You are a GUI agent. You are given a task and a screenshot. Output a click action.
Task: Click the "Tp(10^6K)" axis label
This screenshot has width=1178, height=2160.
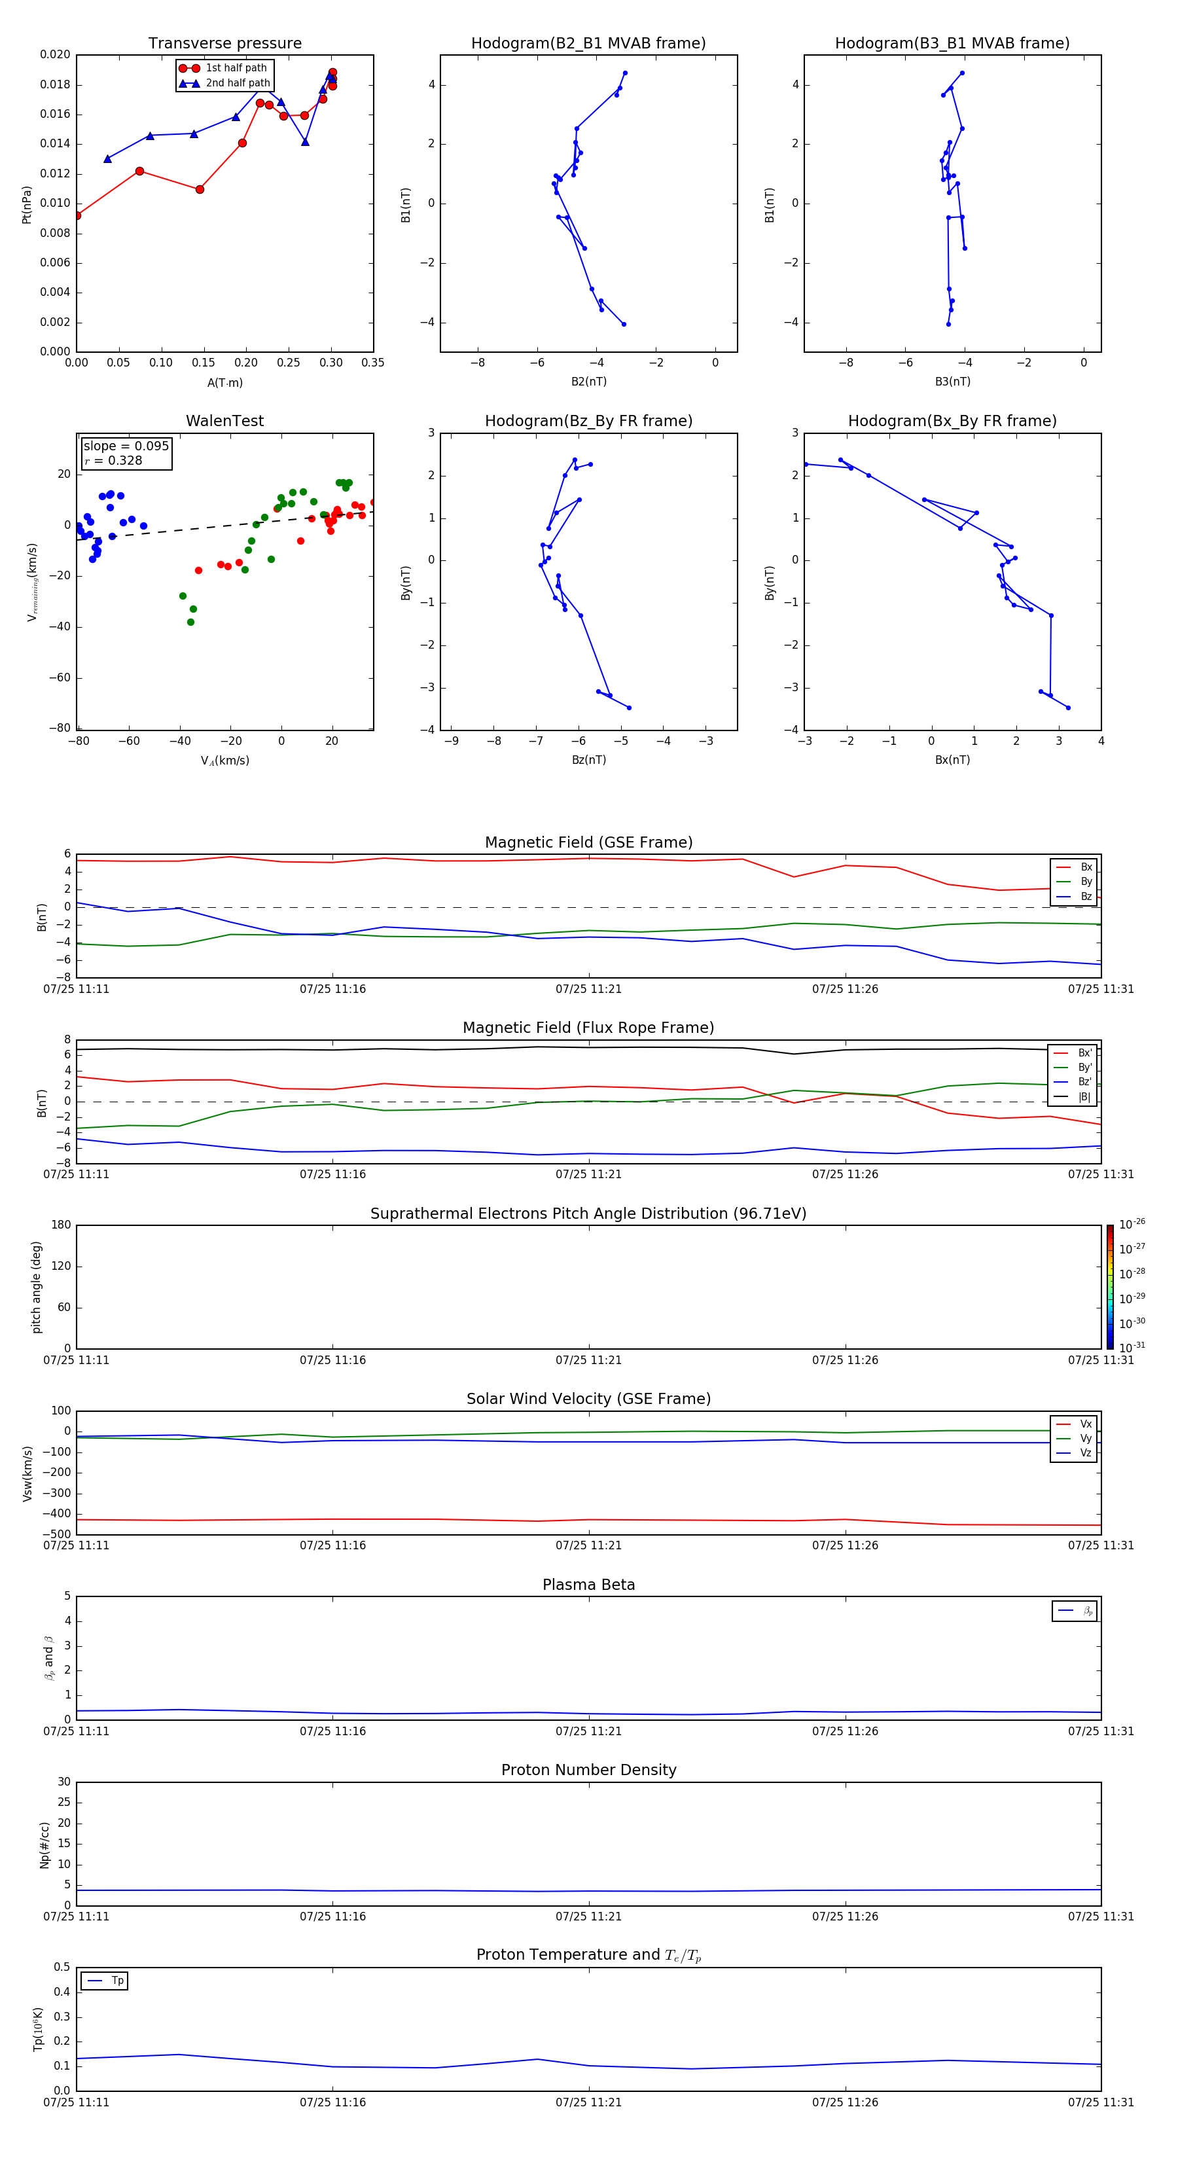coord(38,2029)
